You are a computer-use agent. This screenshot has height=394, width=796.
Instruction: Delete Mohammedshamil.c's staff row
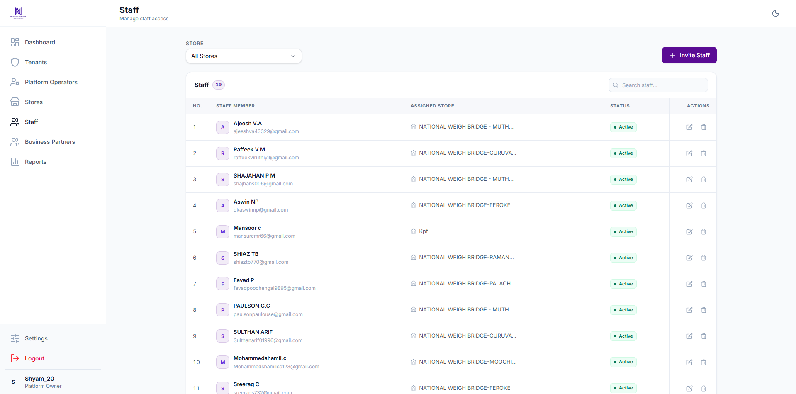[703, 362]
